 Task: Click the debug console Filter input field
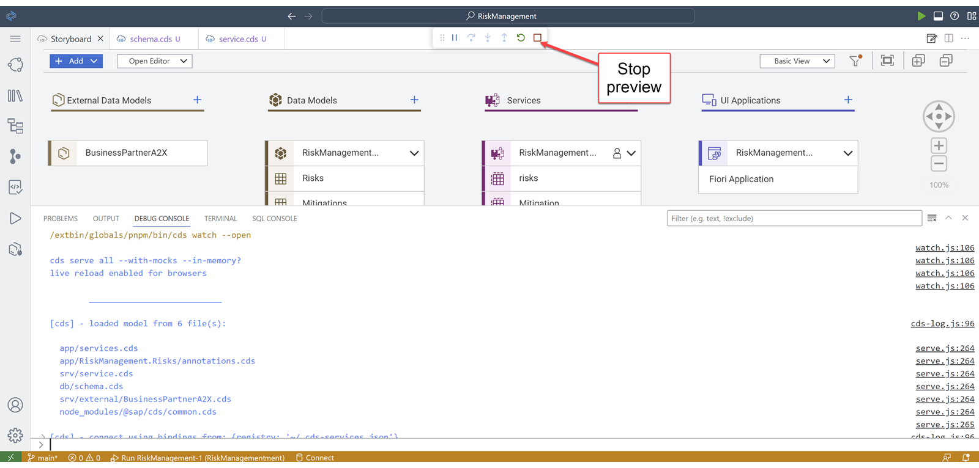(794, 218)
